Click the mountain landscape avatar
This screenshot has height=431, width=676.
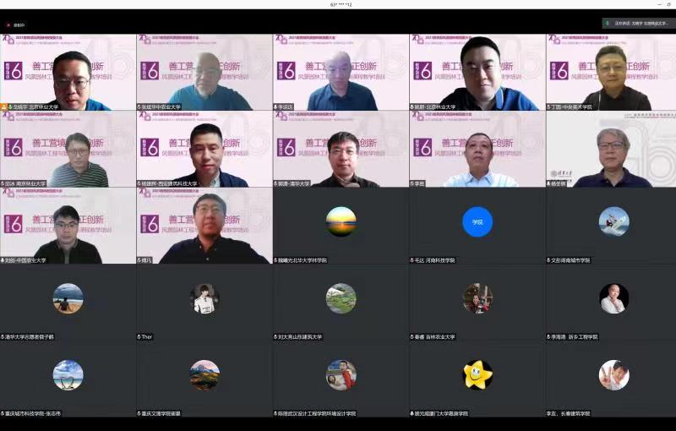coord(204,374)
